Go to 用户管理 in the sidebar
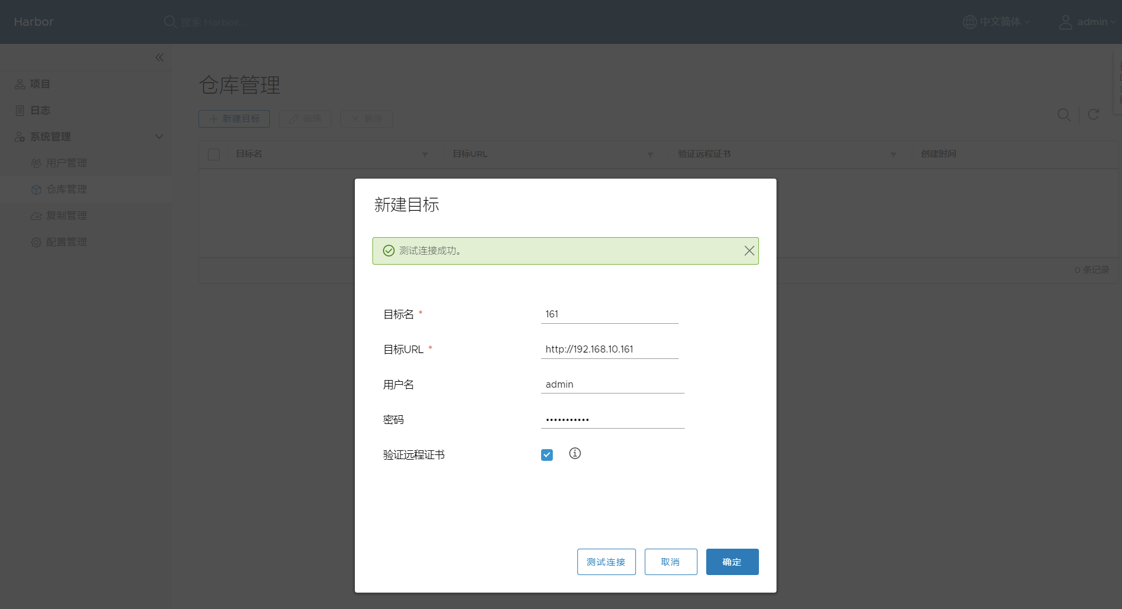 coord(66,163)
